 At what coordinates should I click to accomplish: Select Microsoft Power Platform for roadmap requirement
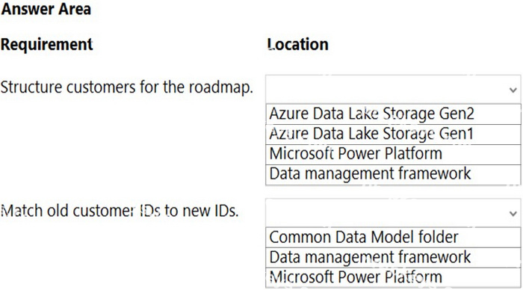click(x=393, y=154)
